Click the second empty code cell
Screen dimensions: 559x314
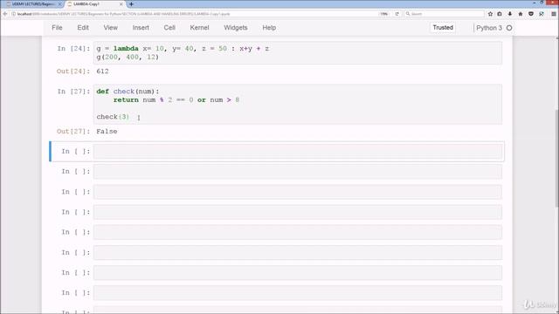tap(298, 172)
